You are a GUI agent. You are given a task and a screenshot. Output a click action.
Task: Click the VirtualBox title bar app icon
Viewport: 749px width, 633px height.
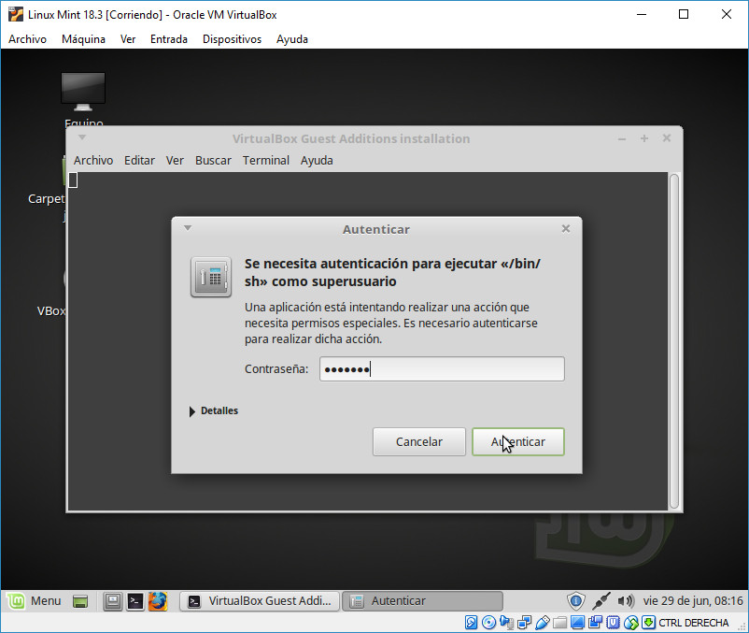click(x=16, y=14)
